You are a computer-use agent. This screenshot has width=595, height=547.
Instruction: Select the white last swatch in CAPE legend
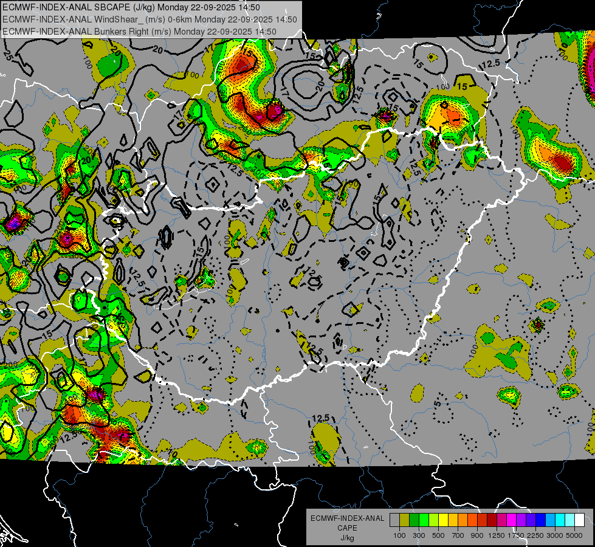(579, 520)
